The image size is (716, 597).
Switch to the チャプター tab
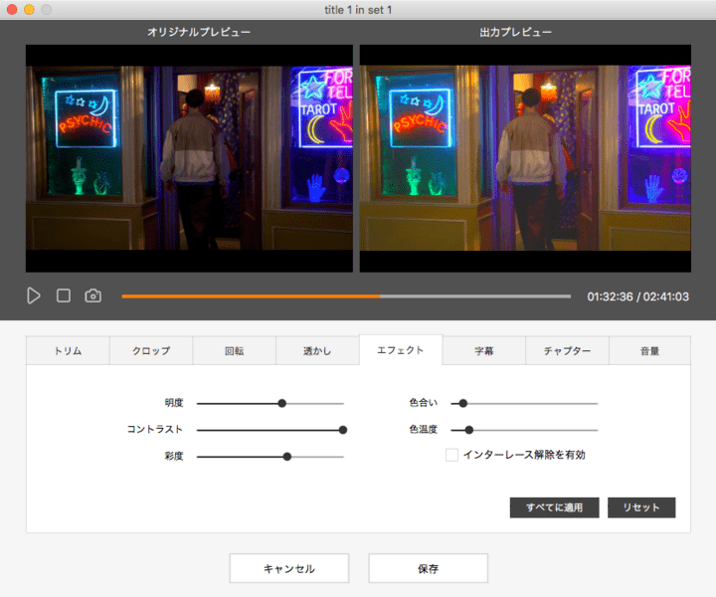point(567,351)
